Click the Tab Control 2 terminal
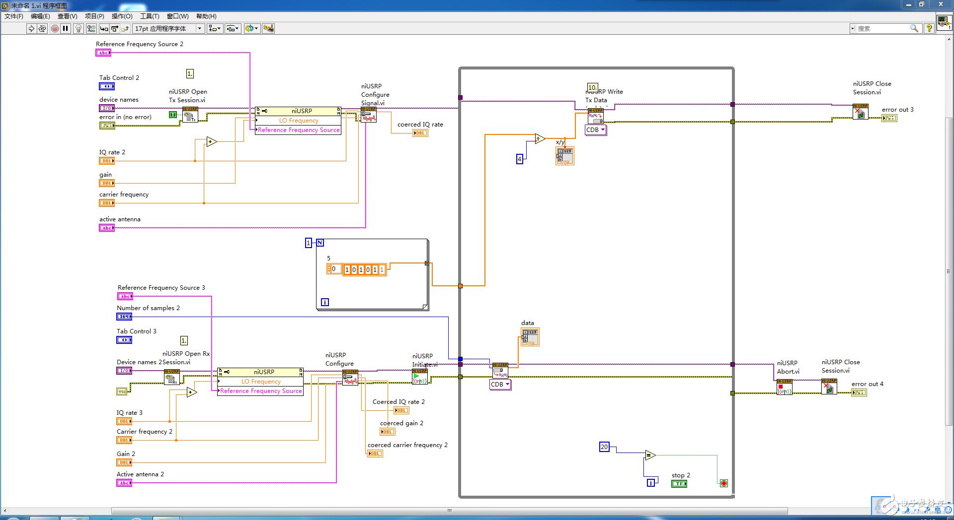 click(x=107, y=86)
